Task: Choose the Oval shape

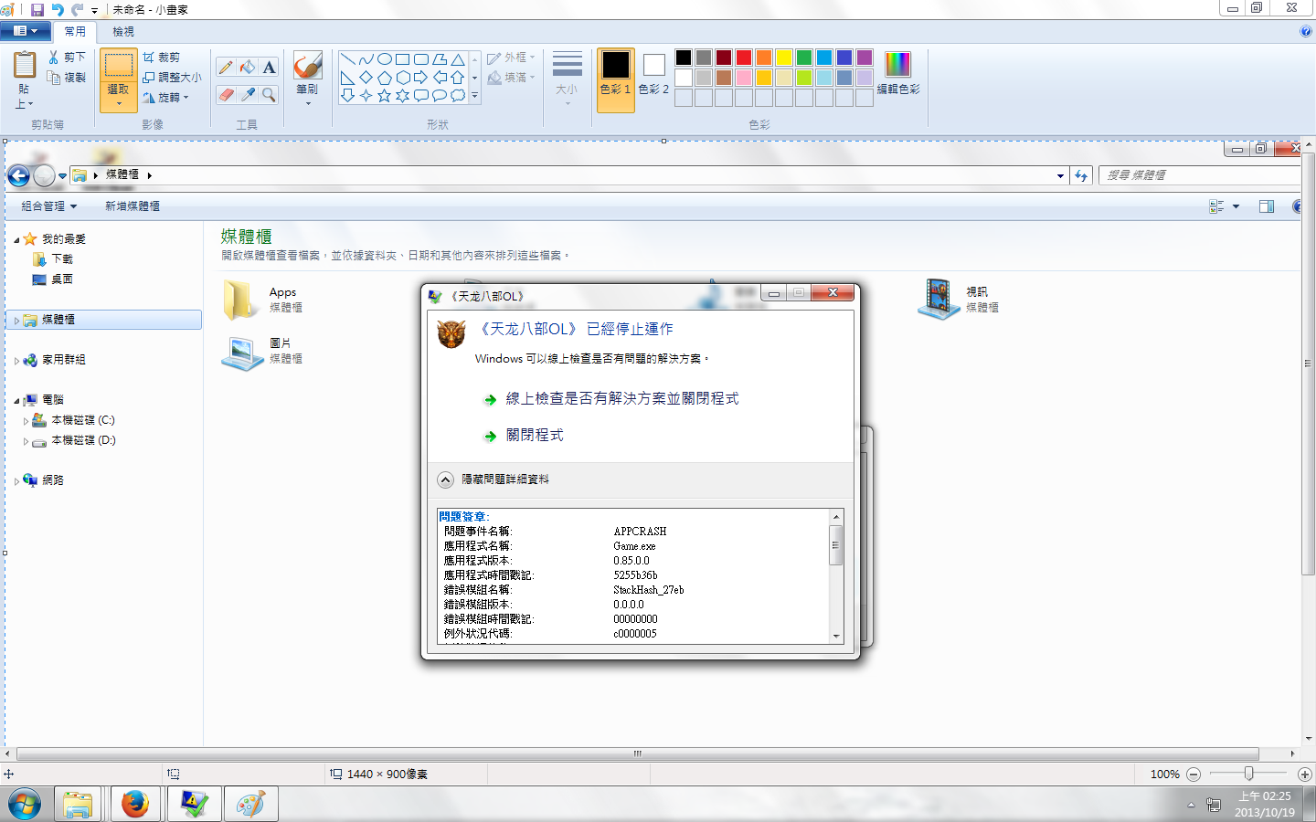Action: (x=384, y=59)
